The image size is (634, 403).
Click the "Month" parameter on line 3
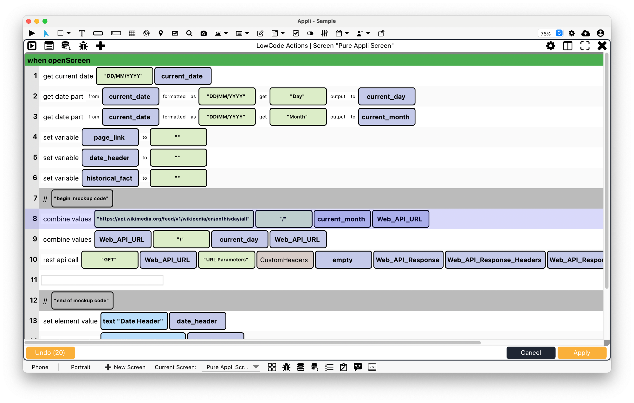298,117
